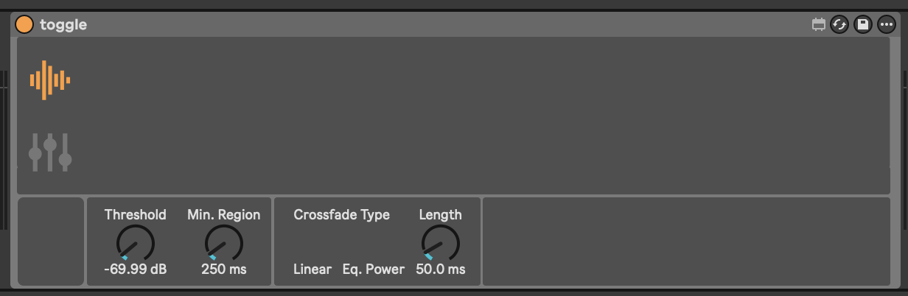
Task: Click the -69.99 dB threshold value
Action: [x=136, y=269]
